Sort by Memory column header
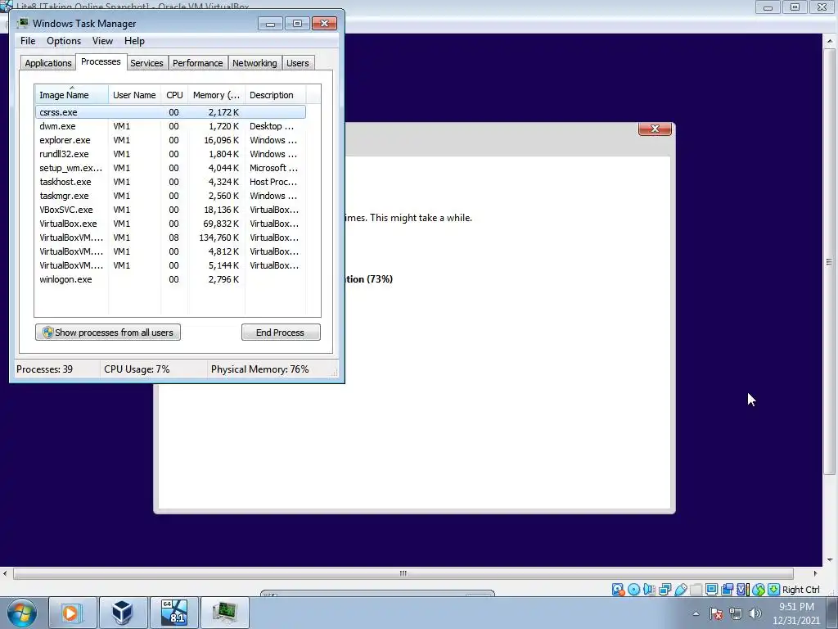The height and width of the screenshot is (629, 838). point(216,95)
